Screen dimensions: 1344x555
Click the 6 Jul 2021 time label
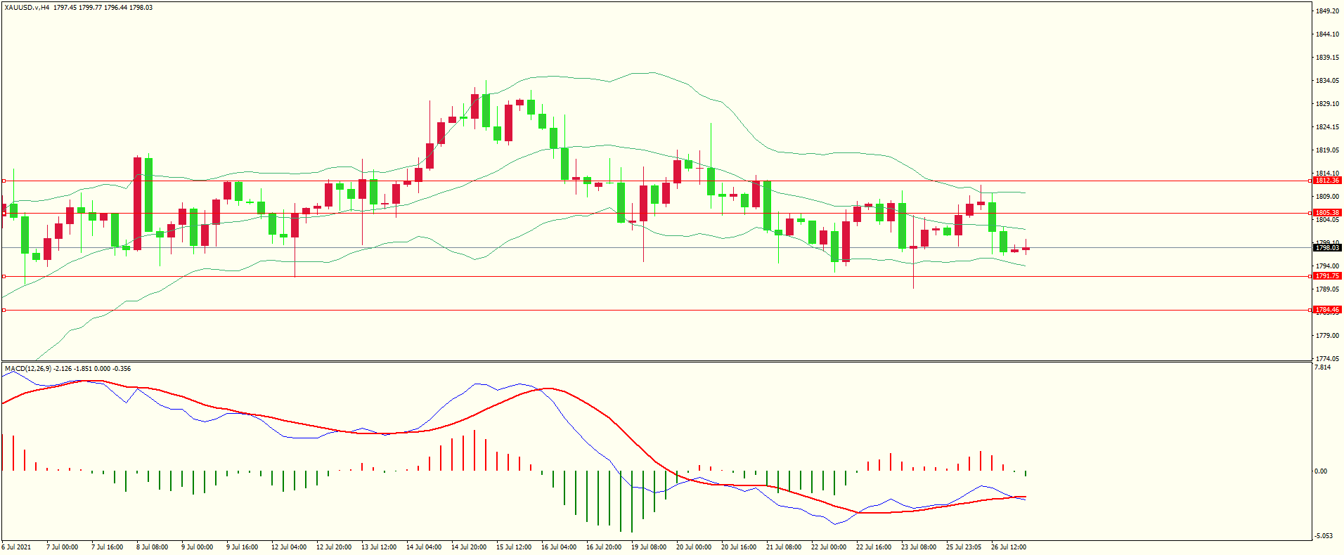tap(17, 547)
